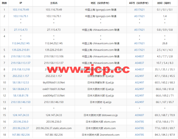This screenshot has width=178, height=139.
Task: Select region cell 日本大阪府 iij.ad.jp
Action: (101, 102)
